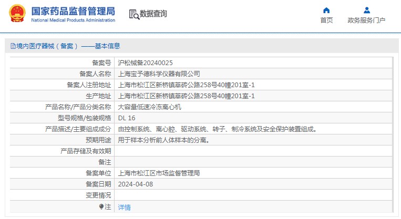Click the 备案人名称 row label

point(95,74)
